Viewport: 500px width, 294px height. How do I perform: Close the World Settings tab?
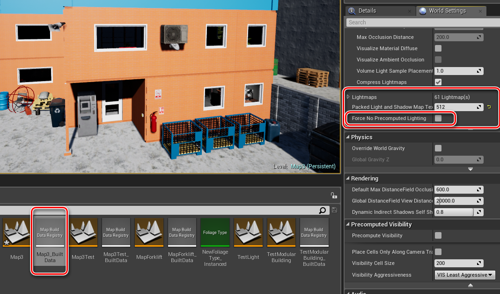(x=480, y=11)
